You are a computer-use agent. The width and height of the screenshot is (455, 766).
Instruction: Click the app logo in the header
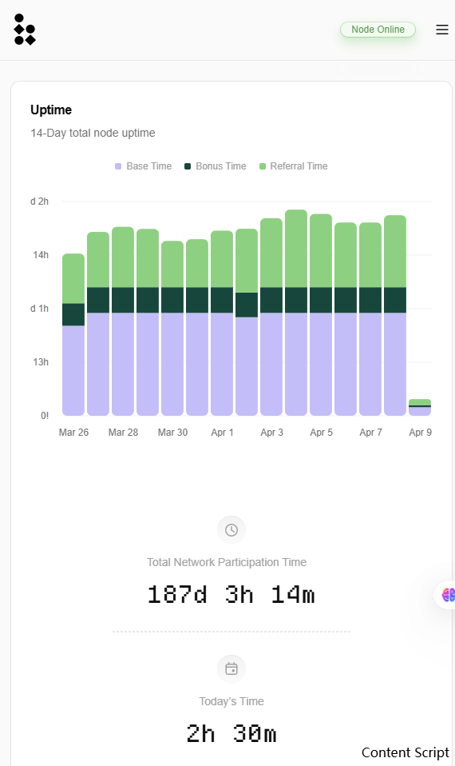(x=25, y=30)
